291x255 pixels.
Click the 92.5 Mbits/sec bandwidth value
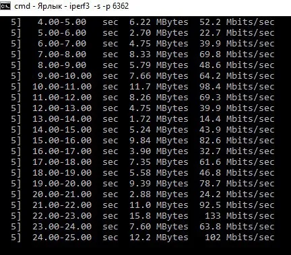click(x=236, y=205)
